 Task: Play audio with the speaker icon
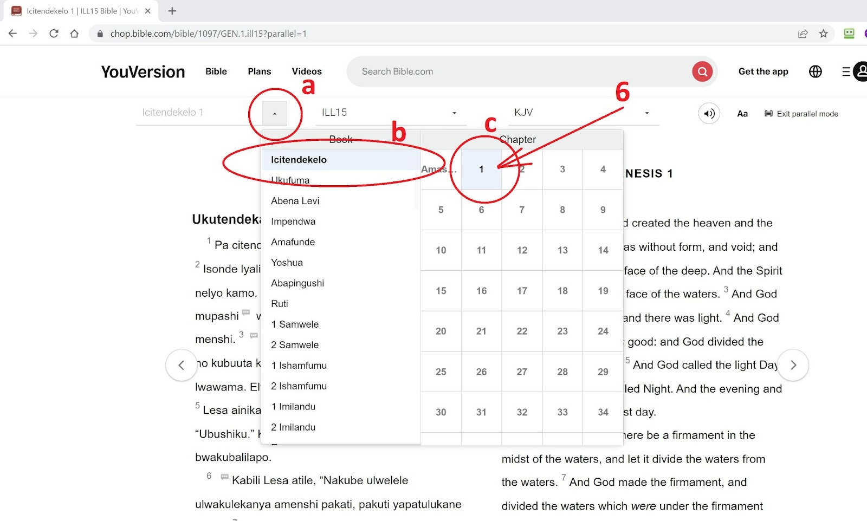click(x=709, y=113)
